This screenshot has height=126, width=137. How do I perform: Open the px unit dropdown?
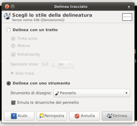click(65, 64)
